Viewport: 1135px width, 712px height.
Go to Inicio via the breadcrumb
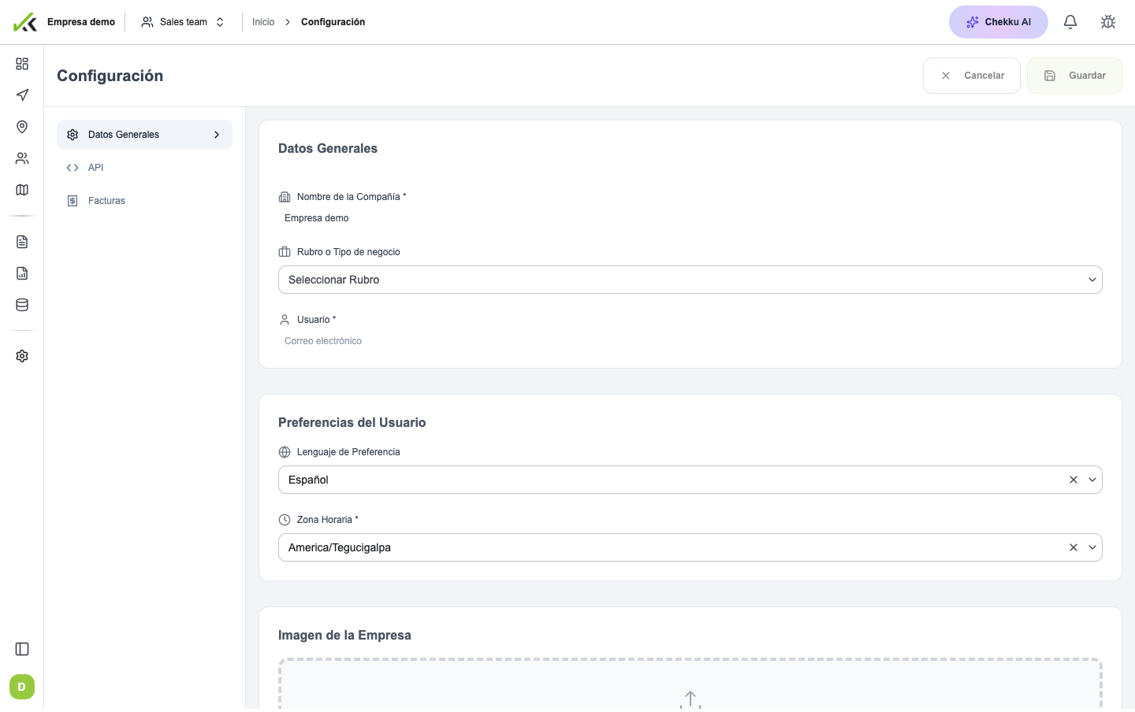coord(263,22)
